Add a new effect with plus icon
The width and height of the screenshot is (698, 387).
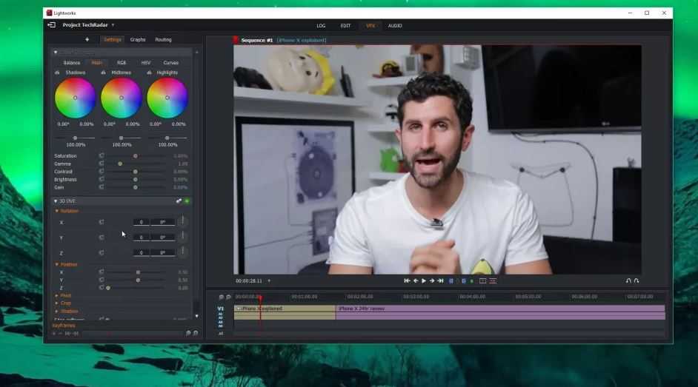click(x=87, y=39)
